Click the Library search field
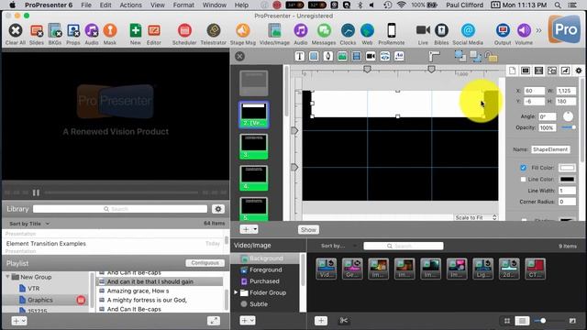587x330 pixels. point(120,209)
